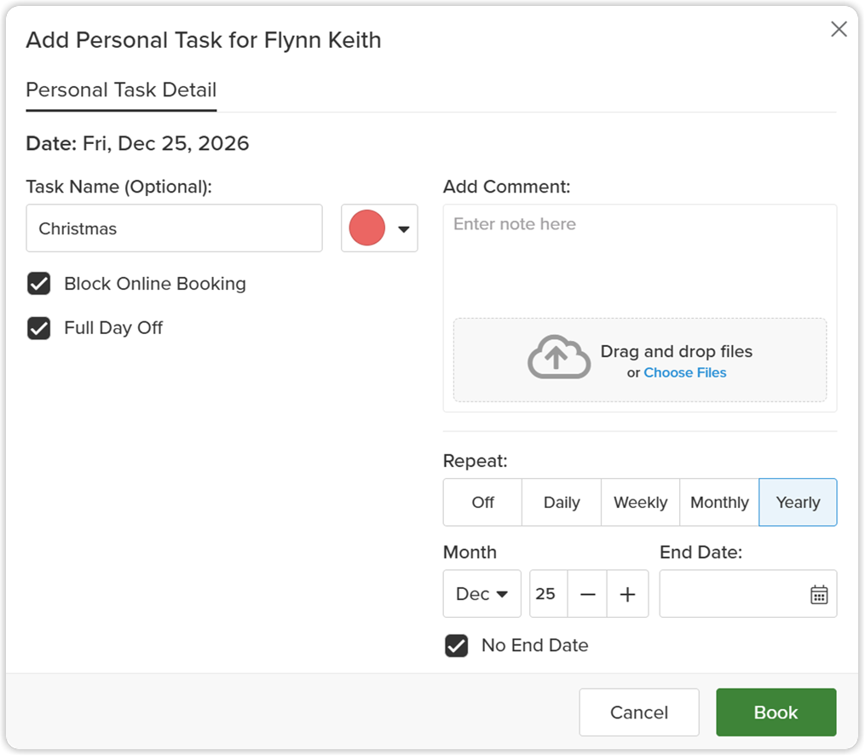Decrease the day with the minus button
This screenshot has height=756, width=865.
point(587,594)
